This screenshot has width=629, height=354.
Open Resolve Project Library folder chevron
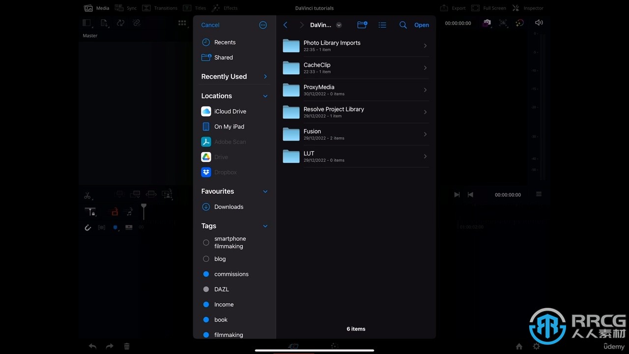pyautogui.click(x=425, y=112)
